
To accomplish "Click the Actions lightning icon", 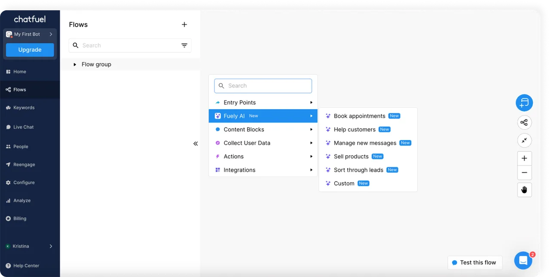I will tap(218, 156).
